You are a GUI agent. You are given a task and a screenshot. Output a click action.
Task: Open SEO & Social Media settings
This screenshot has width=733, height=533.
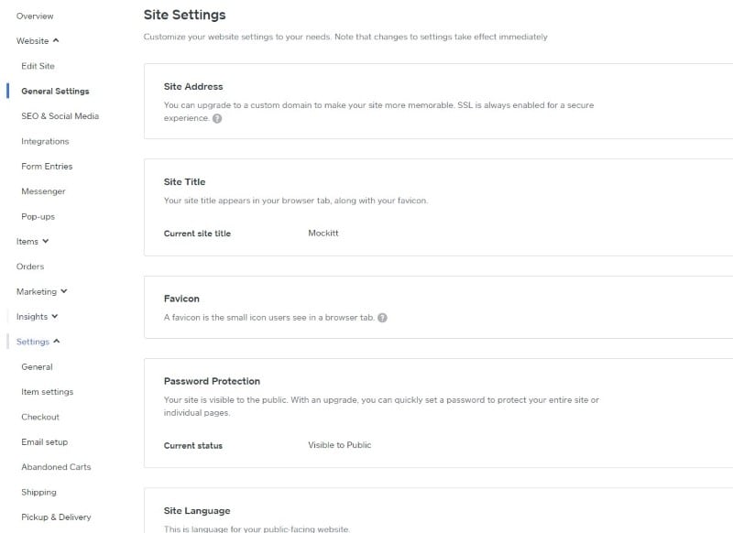[x=60, y=116]
